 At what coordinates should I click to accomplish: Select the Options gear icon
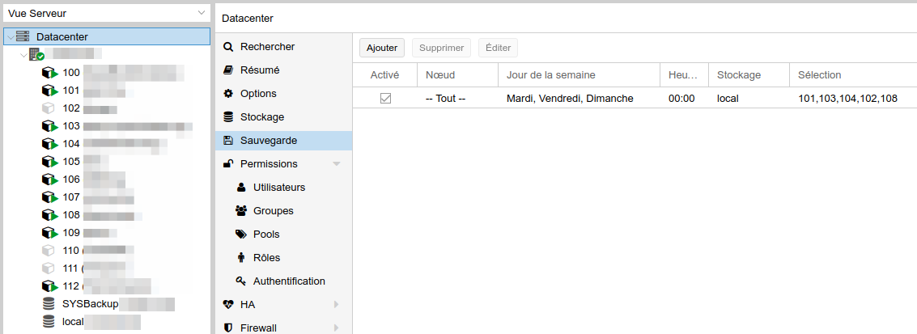pos(229,94)
